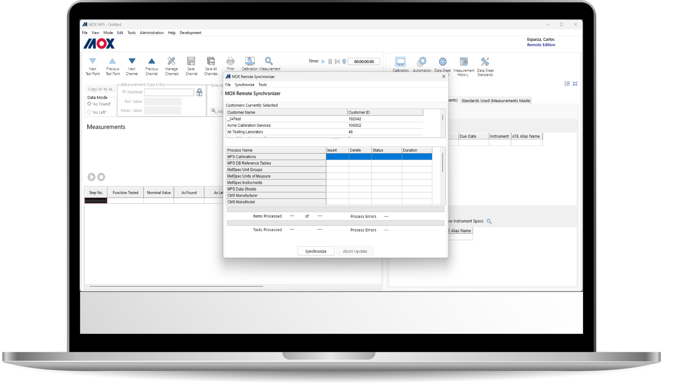689x392 pixels.
Task: Open the Administration menu
Action: (x=151, y=33)
